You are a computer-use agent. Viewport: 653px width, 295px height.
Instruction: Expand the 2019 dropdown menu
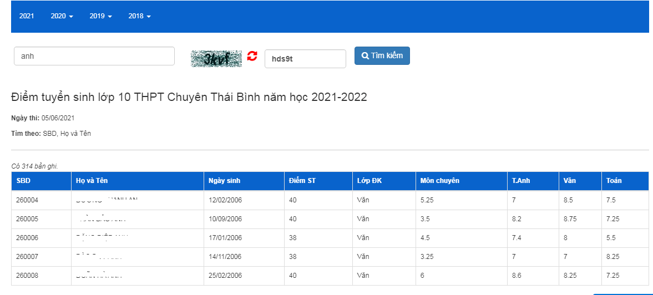pos(101,16)
